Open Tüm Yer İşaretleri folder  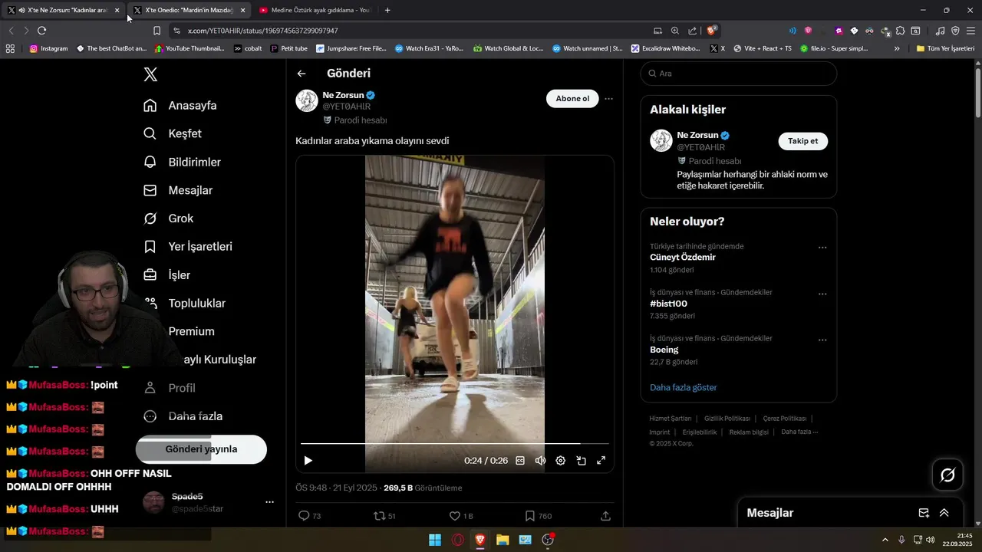coord(945,48)
